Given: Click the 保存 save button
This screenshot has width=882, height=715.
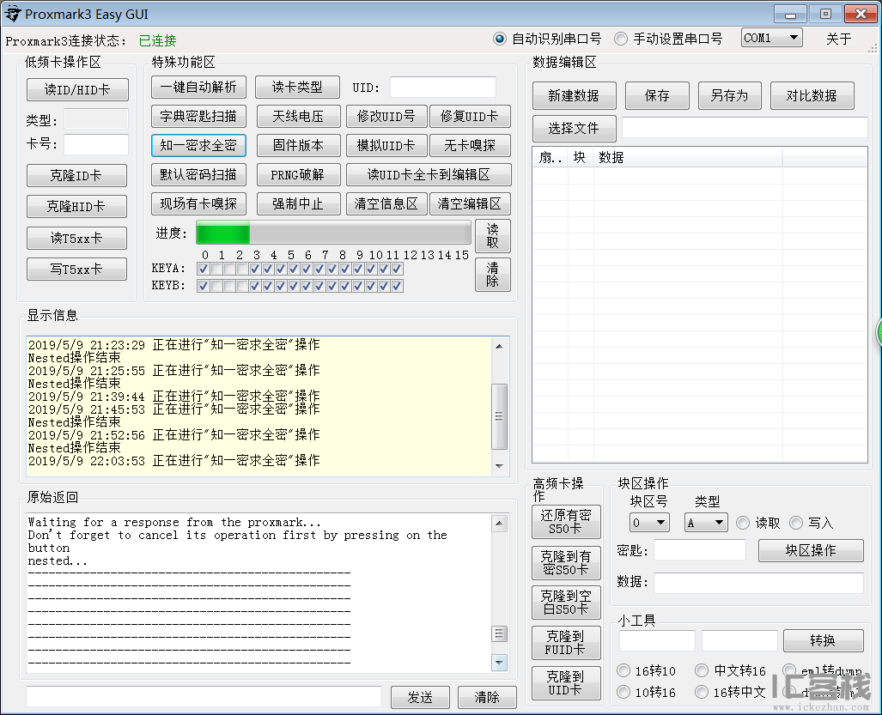Looking at the screenshot, I should tap(657, 95).
